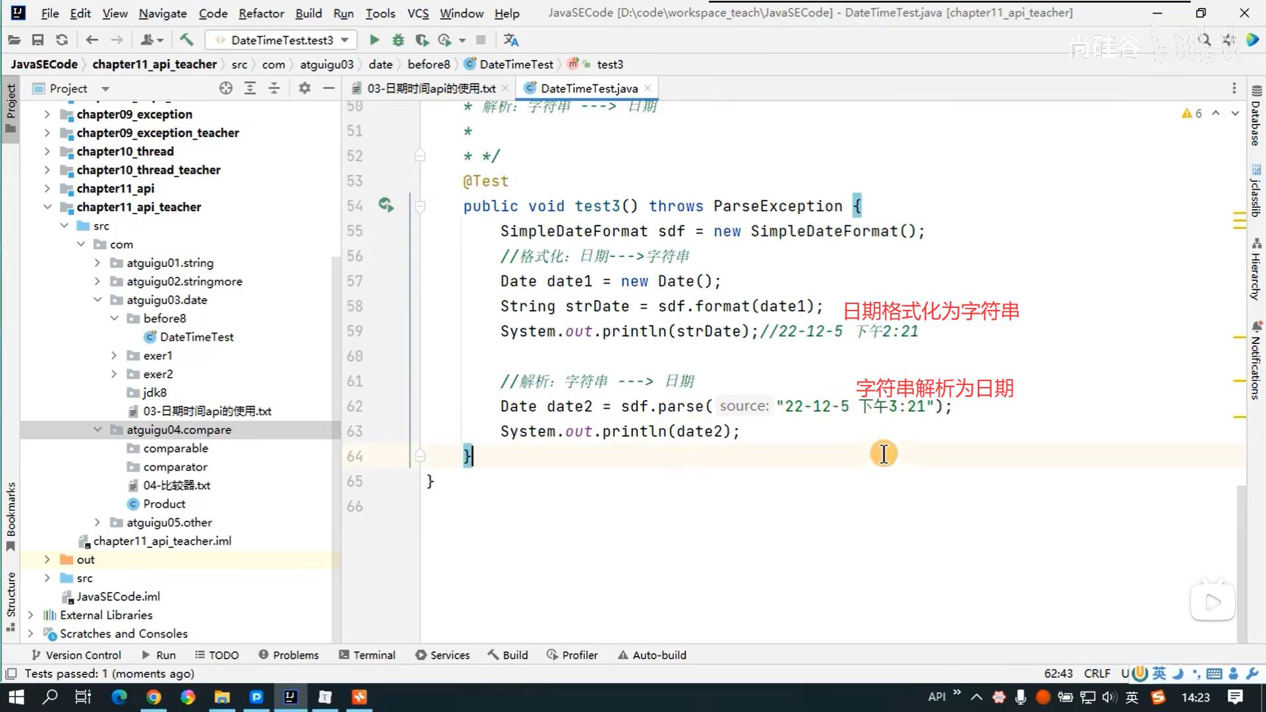Click Select Opened File target icon

(x=226, y=88)
